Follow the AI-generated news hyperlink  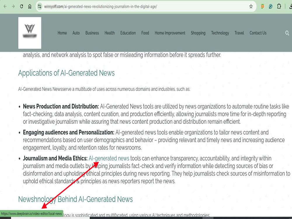coord(109,158)
